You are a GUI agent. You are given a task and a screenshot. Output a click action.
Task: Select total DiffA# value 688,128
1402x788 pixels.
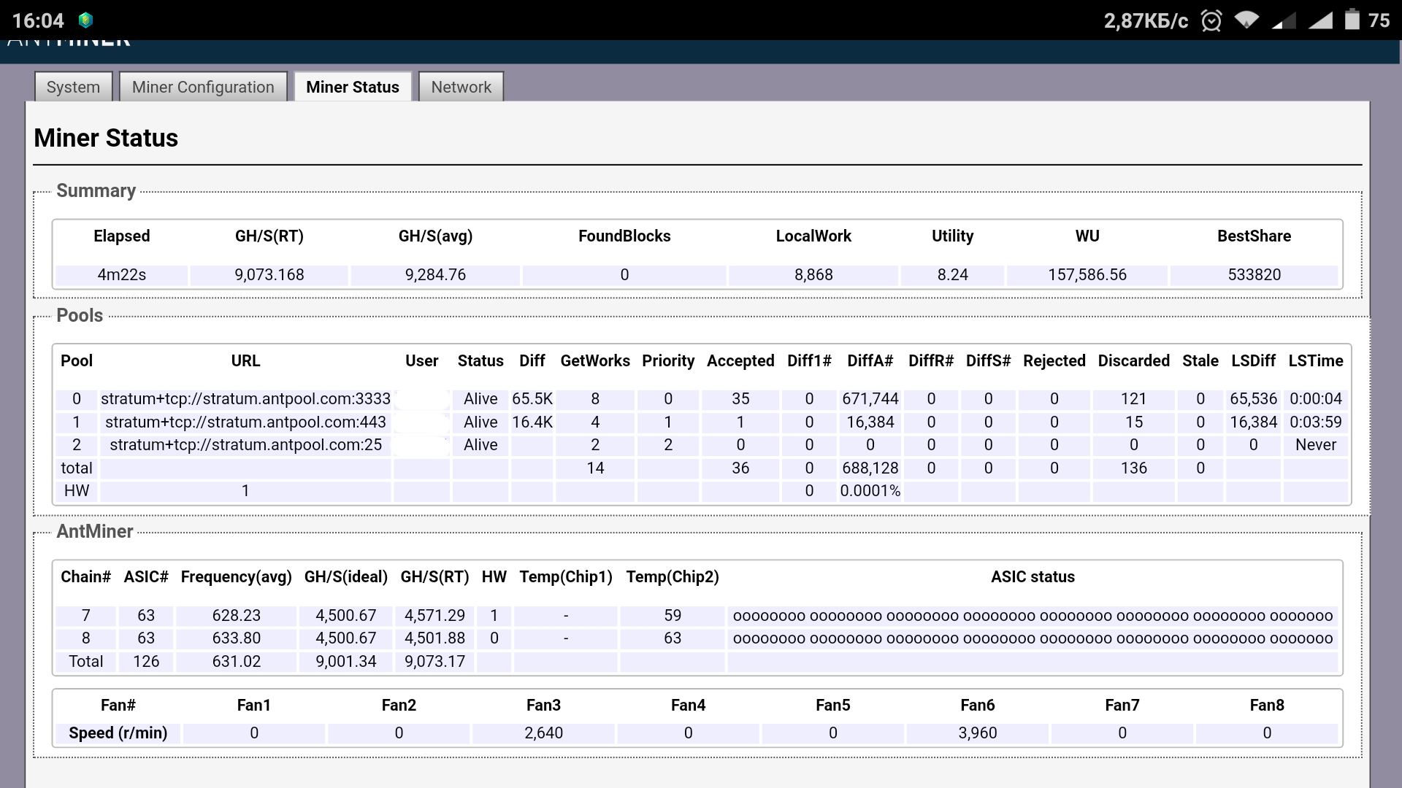pos(870,468)
